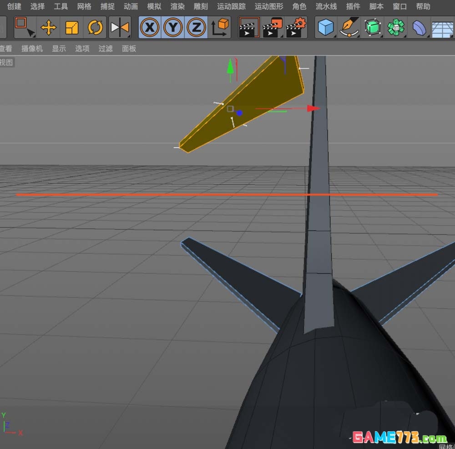455x449 pixels.
Task: Click the recent tools mirror icon
Action: (x=120, y=28)
